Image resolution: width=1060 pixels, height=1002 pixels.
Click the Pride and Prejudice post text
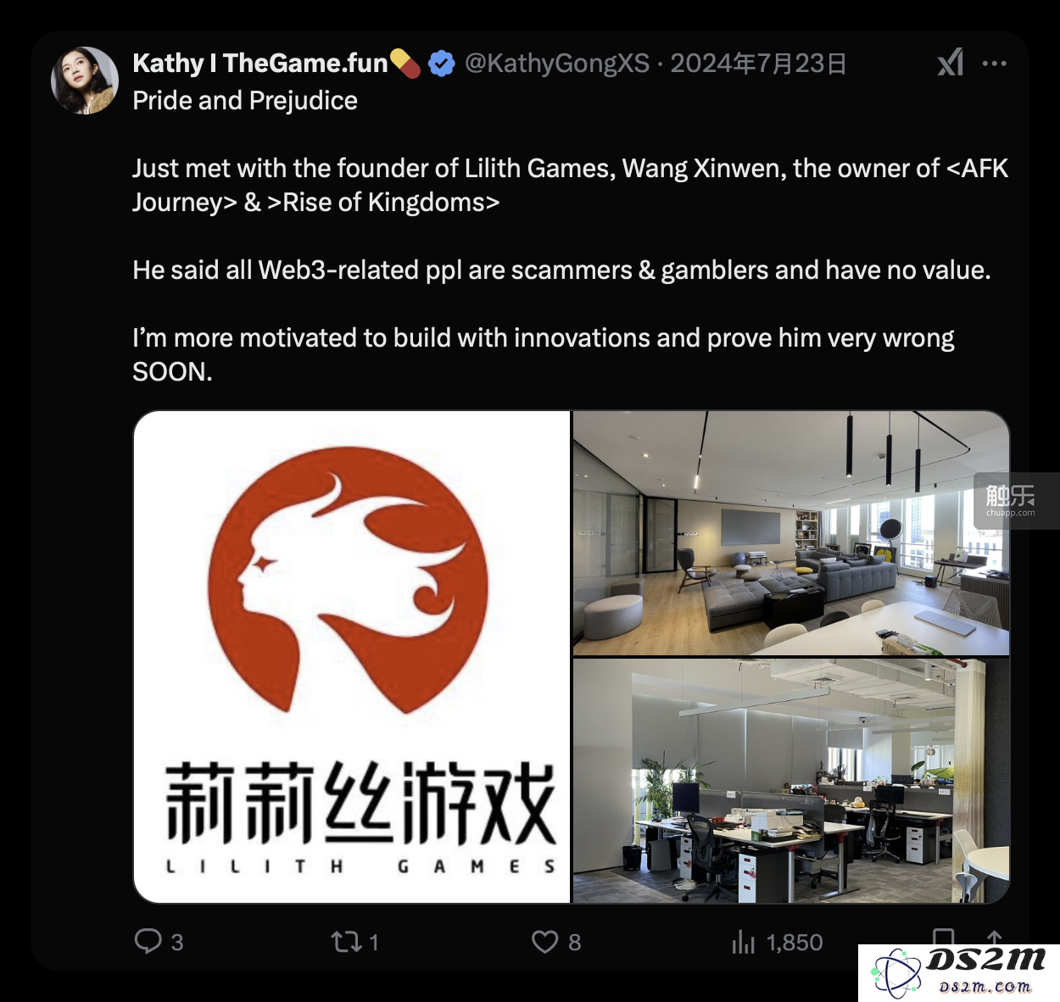coord(245,100)
